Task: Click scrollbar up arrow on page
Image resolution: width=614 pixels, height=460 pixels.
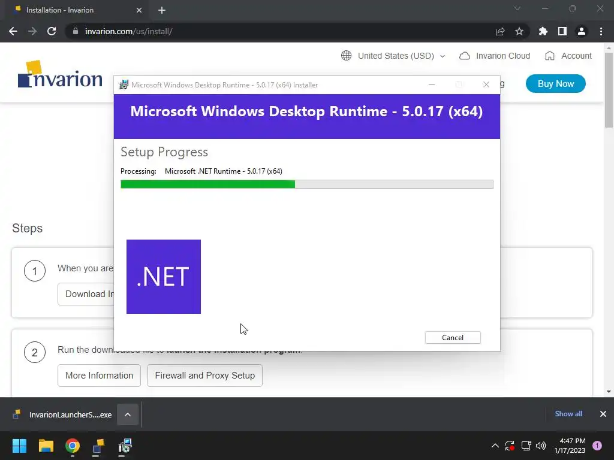Action: 609,48
